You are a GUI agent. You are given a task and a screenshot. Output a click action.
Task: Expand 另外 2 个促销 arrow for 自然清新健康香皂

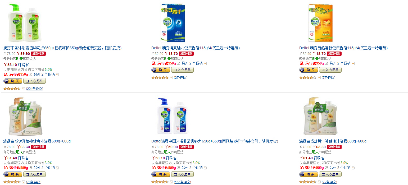tap(353, 64)
